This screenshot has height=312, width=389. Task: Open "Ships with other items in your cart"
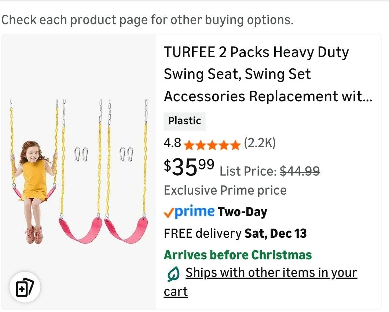pyautogui.click(x=271, y=273)
